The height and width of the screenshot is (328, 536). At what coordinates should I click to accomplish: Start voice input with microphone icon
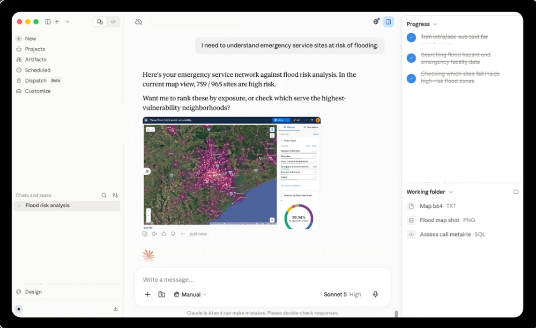pyautogui.click(x=375, y=294)
